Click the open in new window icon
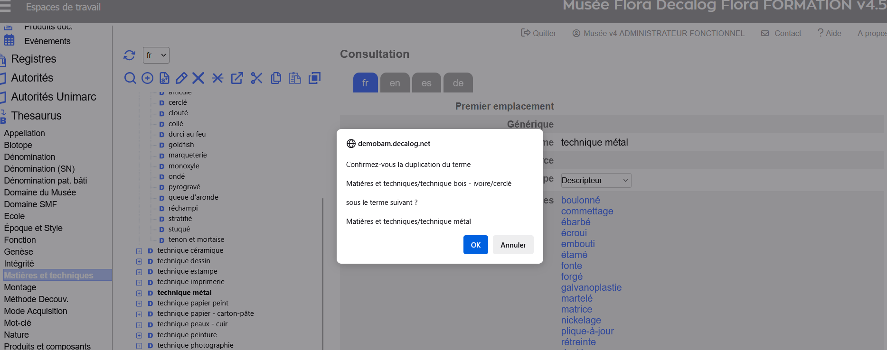 pyautogui.click(x=237, y=78)
